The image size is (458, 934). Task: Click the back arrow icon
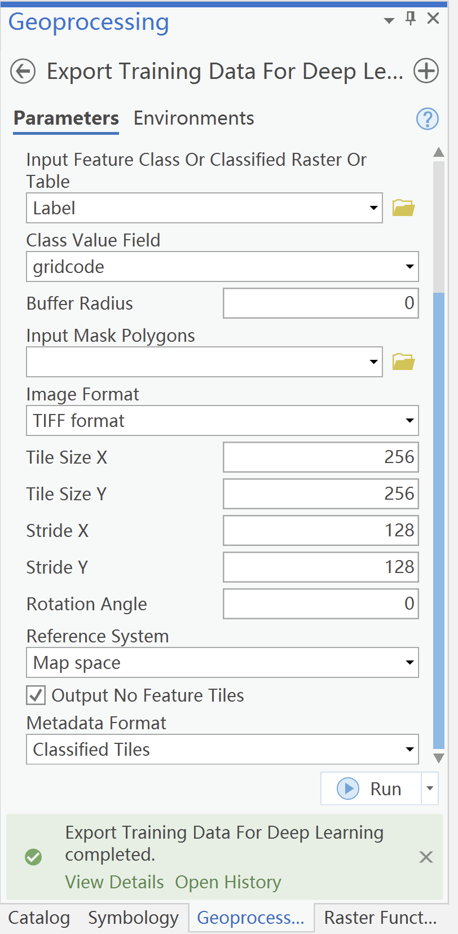[x=23, y=72]
